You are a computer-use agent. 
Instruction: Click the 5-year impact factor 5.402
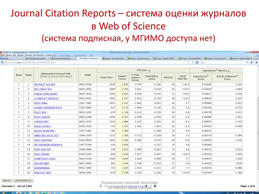tap(138, 103)
